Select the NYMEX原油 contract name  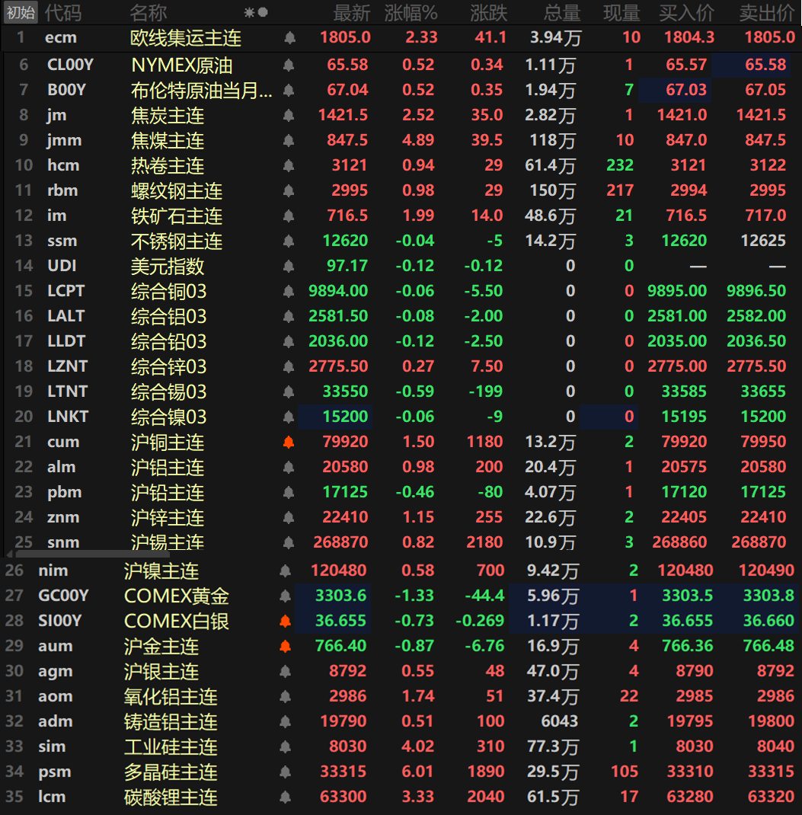click(x=181, y=66)
